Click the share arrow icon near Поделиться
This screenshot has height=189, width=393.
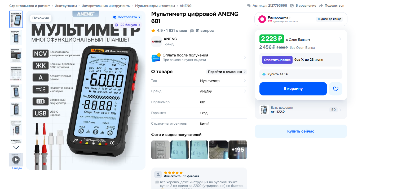click(321, 6)
